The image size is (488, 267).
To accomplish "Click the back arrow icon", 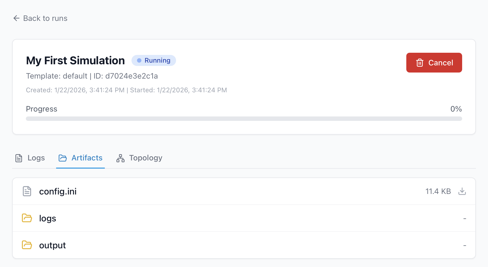I will point(17,18).
